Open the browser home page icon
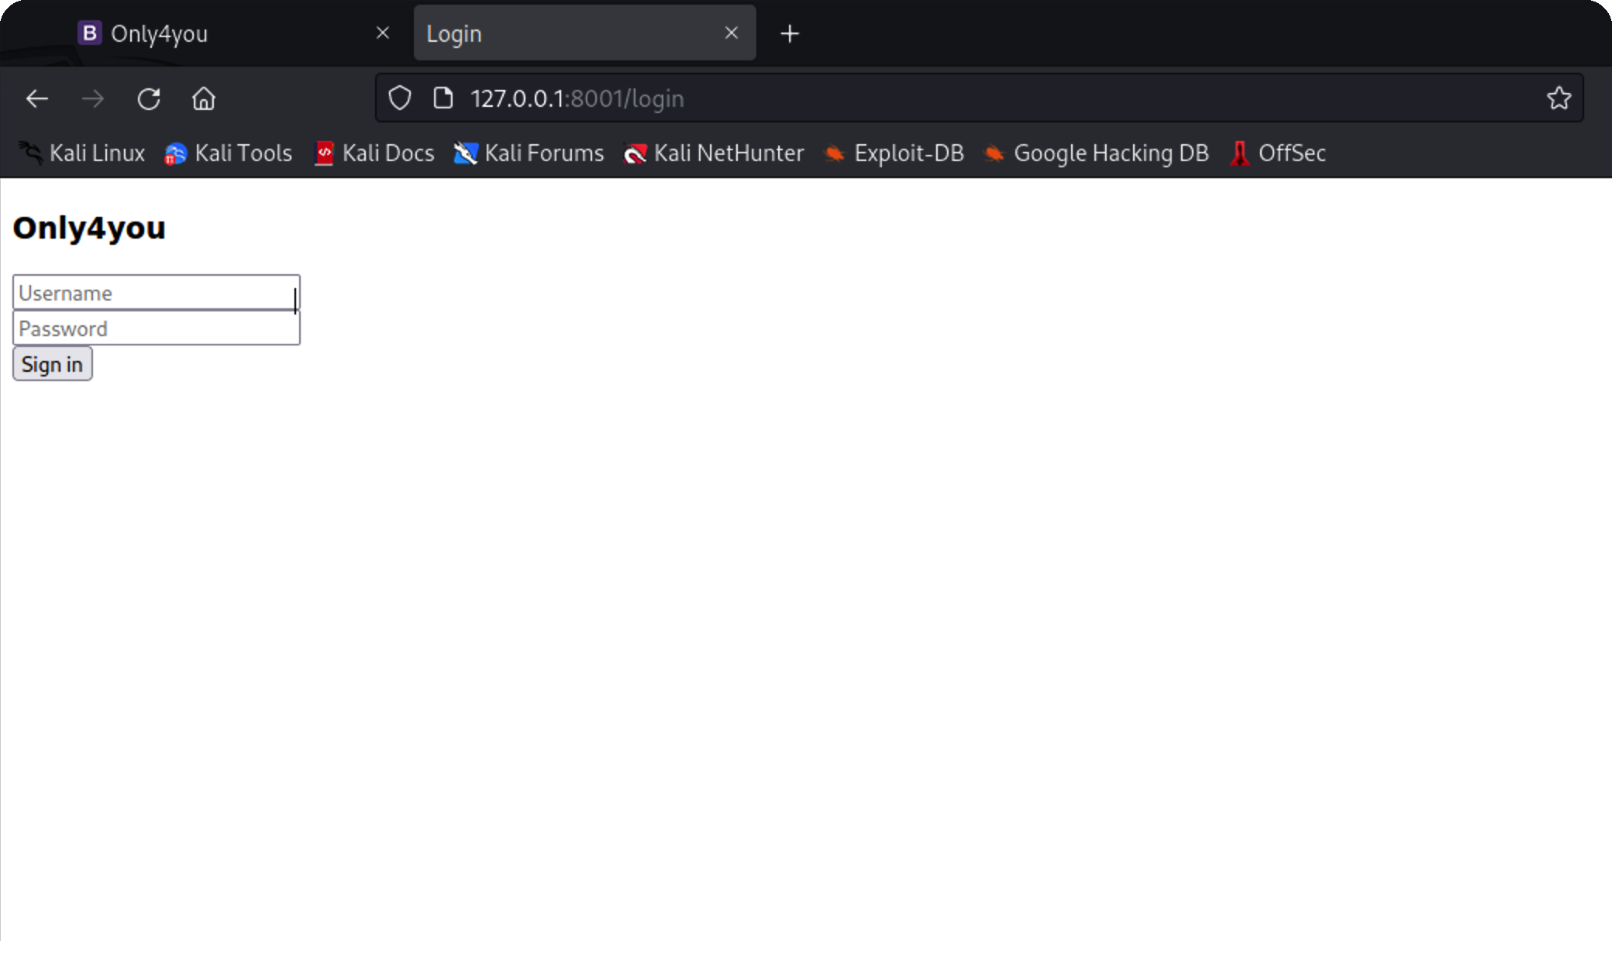Viewport: 1612px width, 962px height. 204,99
